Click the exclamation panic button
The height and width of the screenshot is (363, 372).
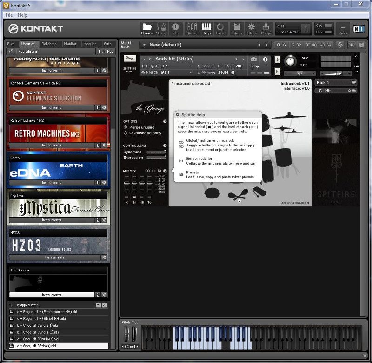[306, 29]
